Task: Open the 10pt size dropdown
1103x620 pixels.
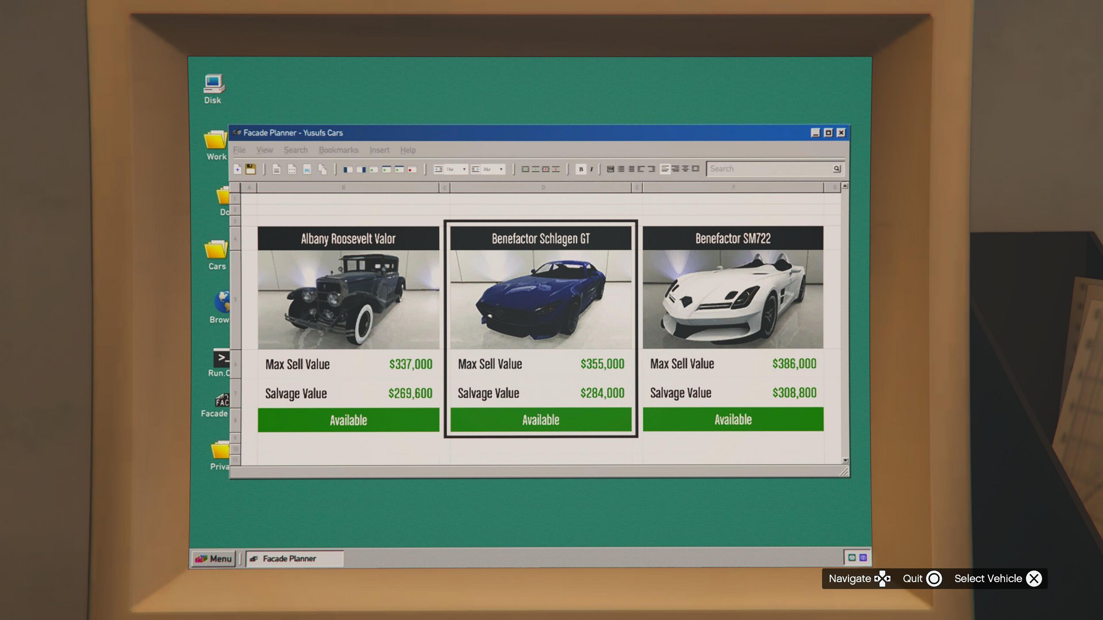Action: click(464, 169)
